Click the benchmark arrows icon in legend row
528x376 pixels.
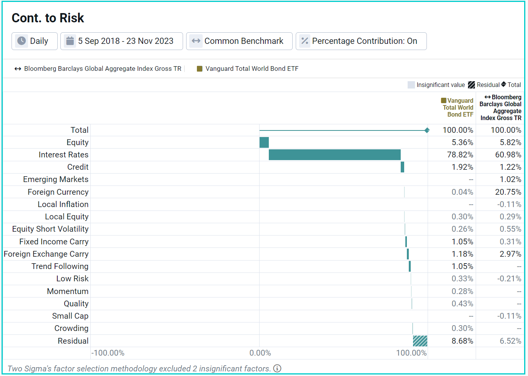tap(18, 69)
